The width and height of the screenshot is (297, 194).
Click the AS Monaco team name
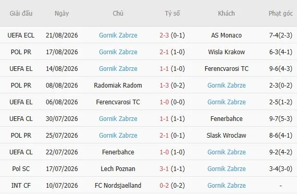[226, 35]
